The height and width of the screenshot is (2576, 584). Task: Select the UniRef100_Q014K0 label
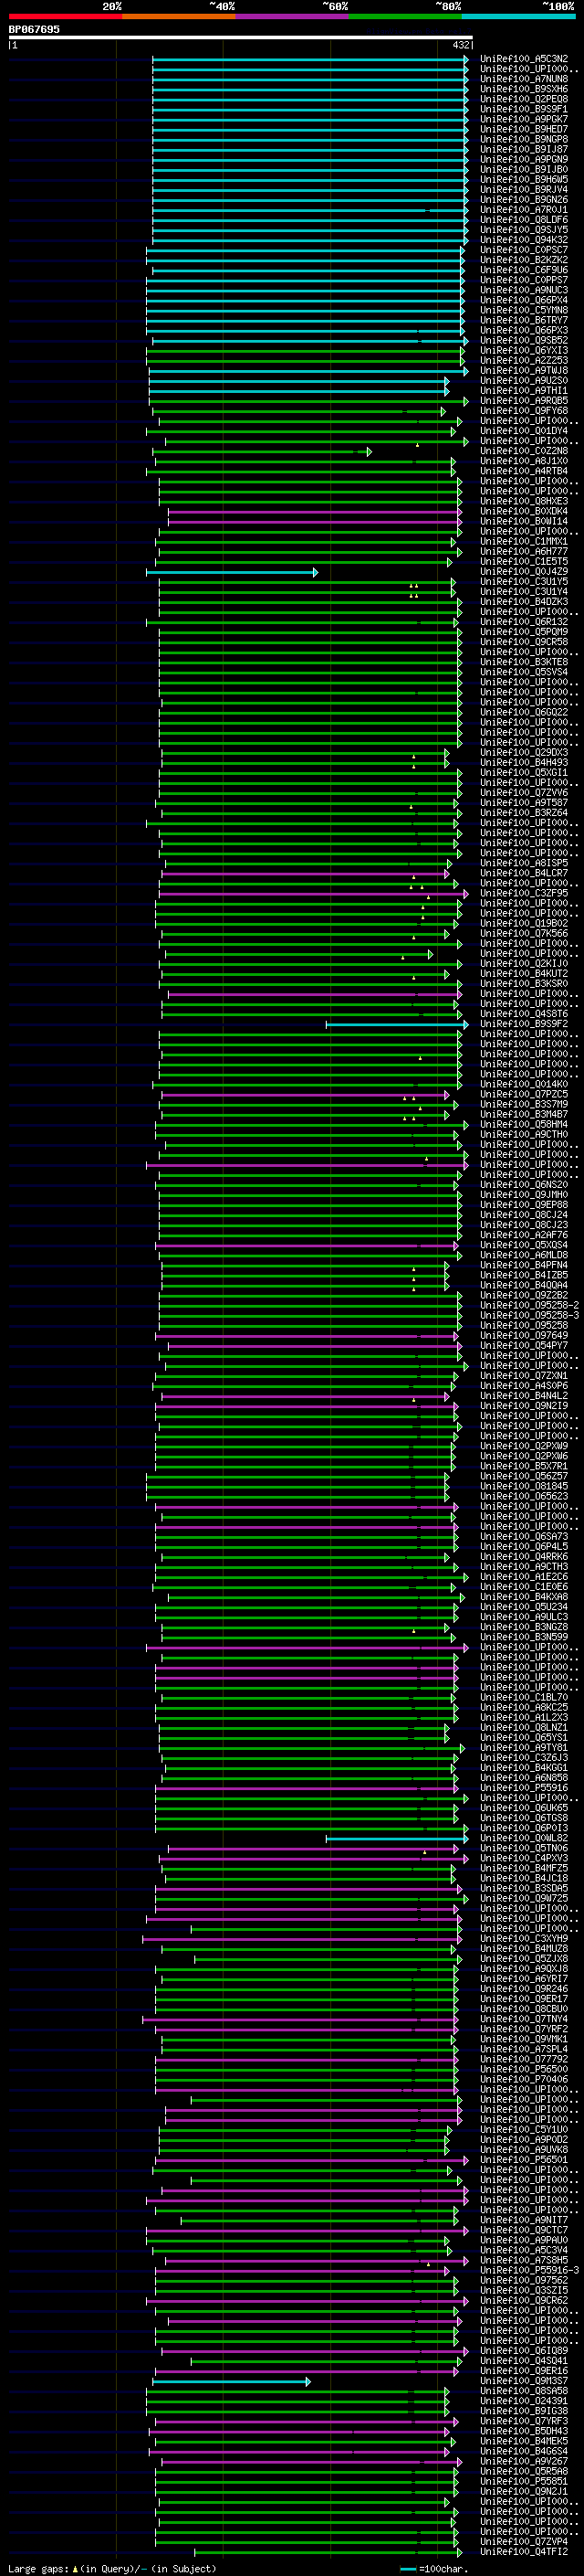click(524, 1084)
